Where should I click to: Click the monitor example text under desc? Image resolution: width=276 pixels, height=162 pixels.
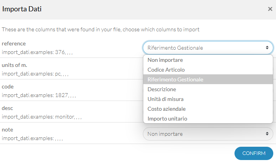(65, 117)
